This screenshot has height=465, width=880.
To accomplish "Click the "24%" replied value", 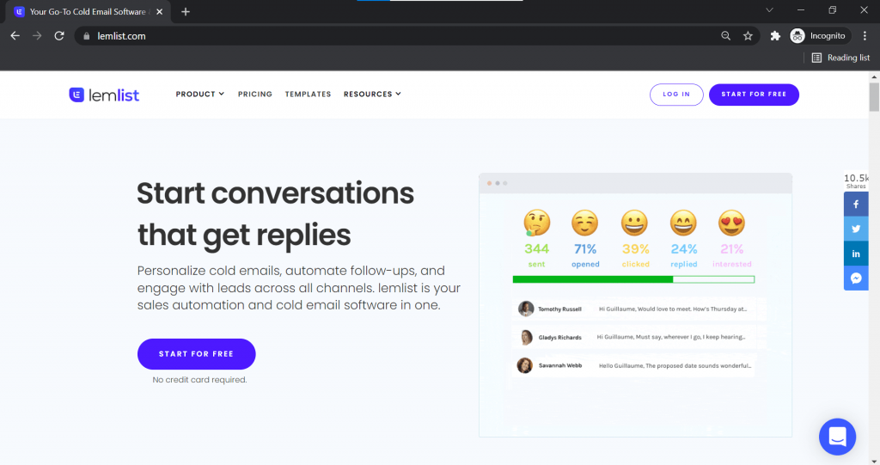I will coord(683,248).
